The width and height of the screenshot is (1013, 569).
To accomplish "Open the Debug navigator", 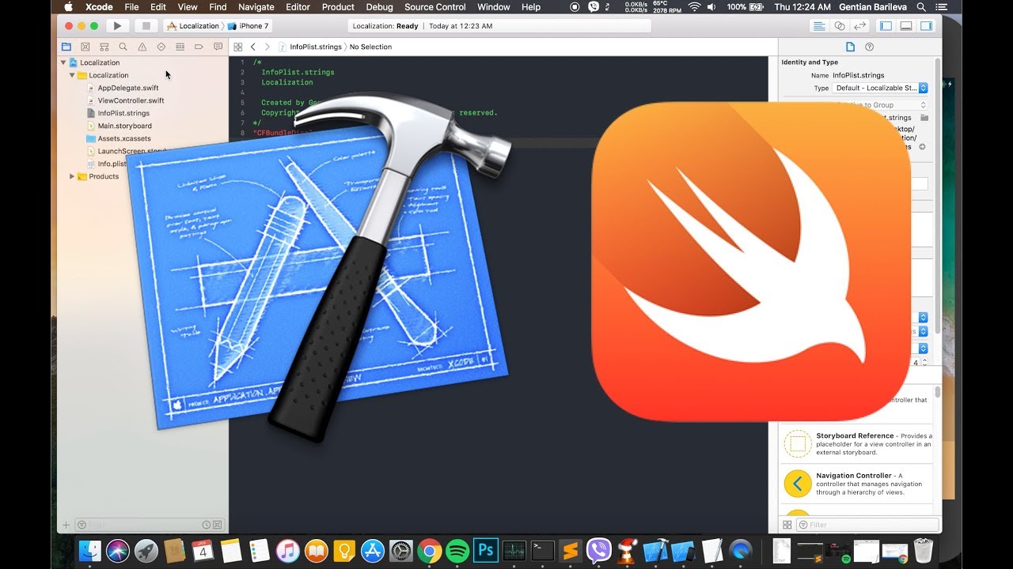I will (180, 47).
